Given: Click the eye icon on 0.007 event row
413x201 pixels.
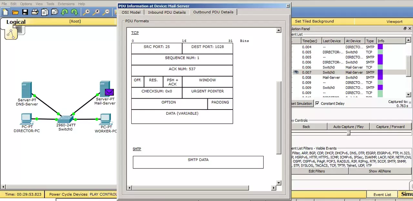Looking at the screenshot, I should pyautogui.click(x=296, y=72).
